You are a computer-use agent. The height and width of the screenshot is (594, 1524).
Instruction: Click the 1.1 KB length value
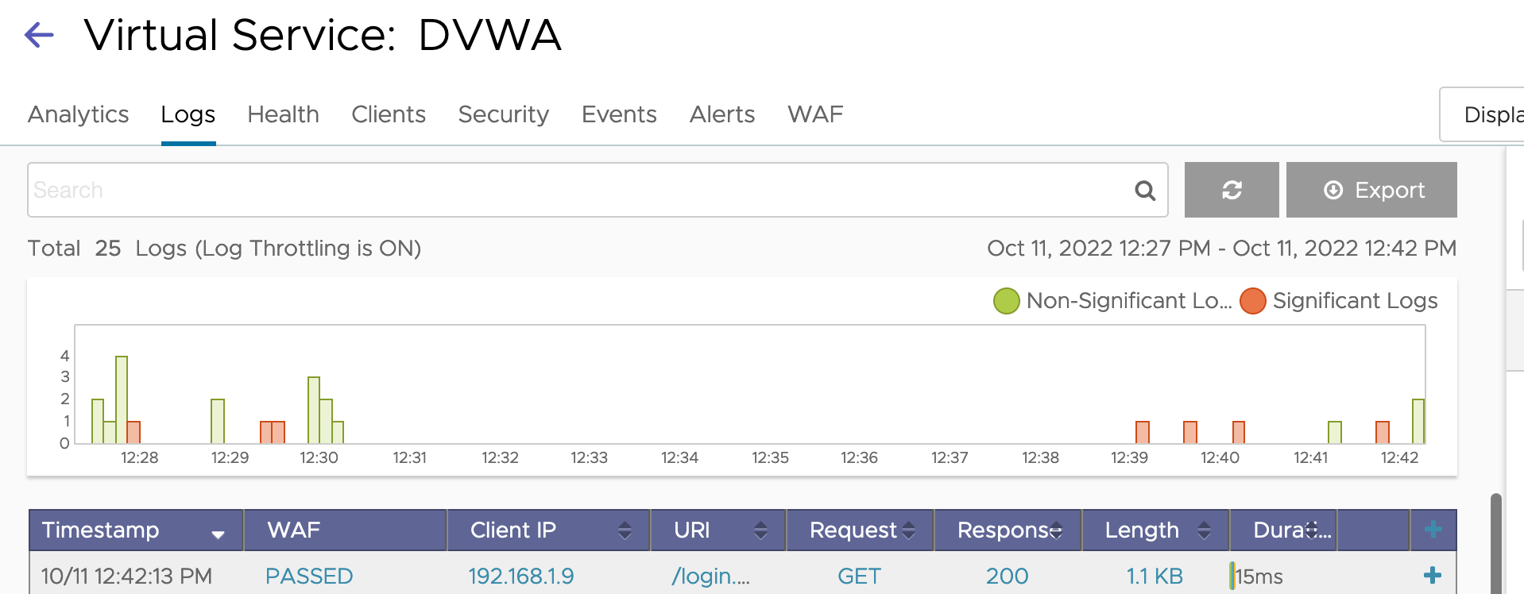(1155, 576)
